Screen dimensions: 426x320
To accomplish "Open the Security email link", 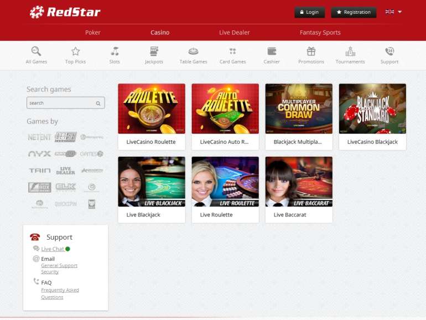I will pyautogui.click(x=50, y=272).
